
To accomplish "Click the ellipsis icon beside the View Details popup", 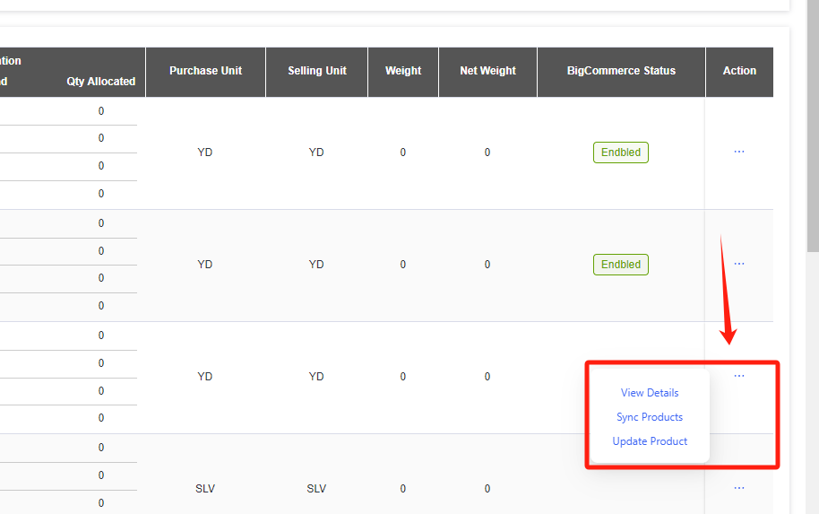I will (738, 376).
